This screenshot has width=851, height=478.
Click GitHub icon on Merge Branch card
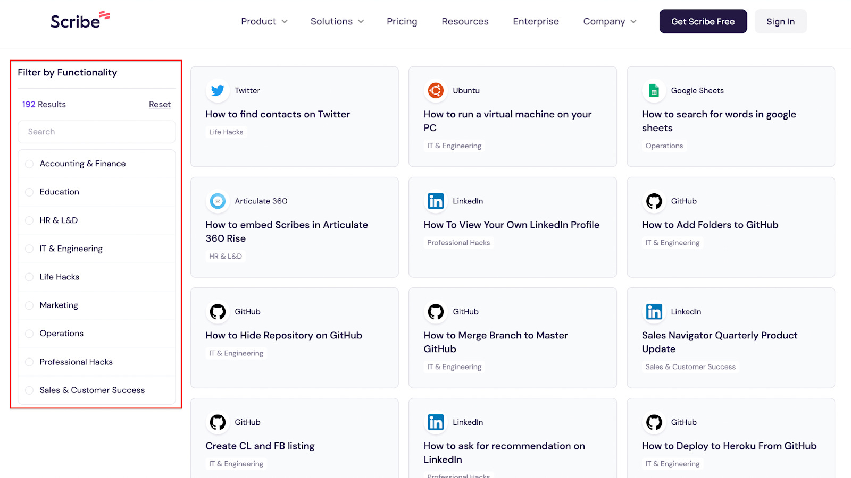click(x=436, y=312)
